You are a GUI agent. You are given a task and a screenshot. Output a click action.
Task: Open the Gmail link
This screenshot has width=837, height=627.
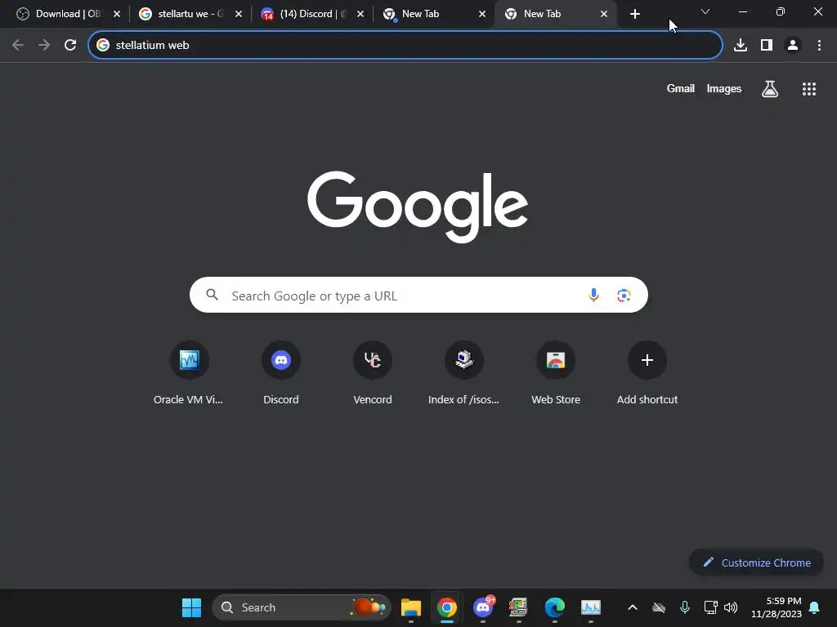(681, 88)
